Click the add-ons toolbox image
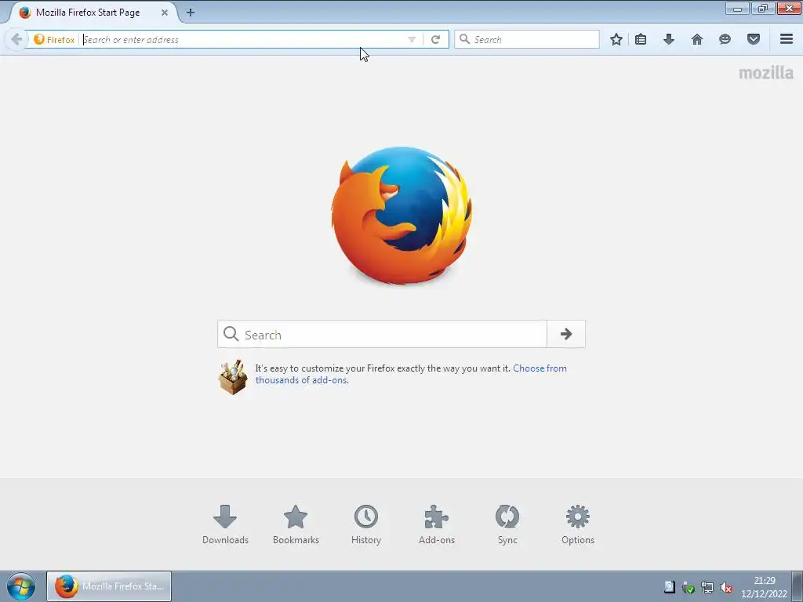Viewport: 803px width, 602px height. [x=233, y=377]
